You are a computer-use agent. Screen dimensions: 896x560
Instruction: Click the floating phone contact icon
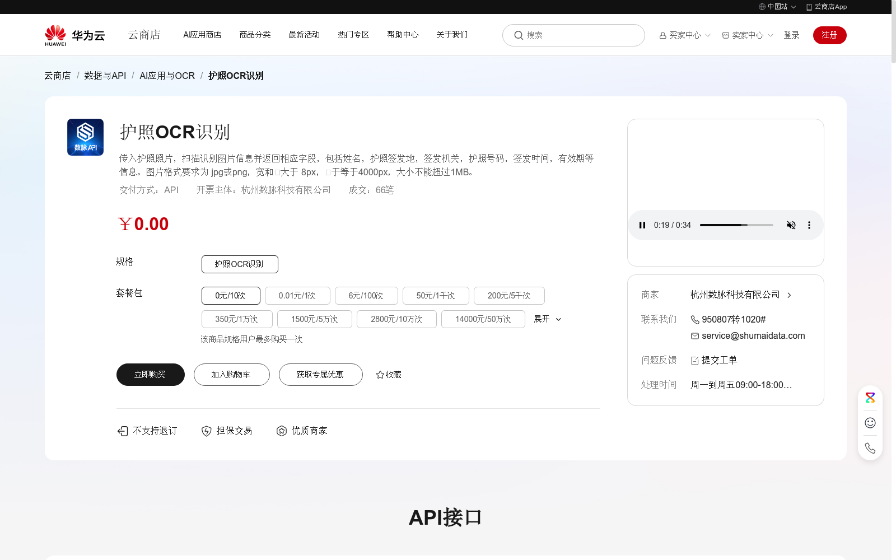870,448
